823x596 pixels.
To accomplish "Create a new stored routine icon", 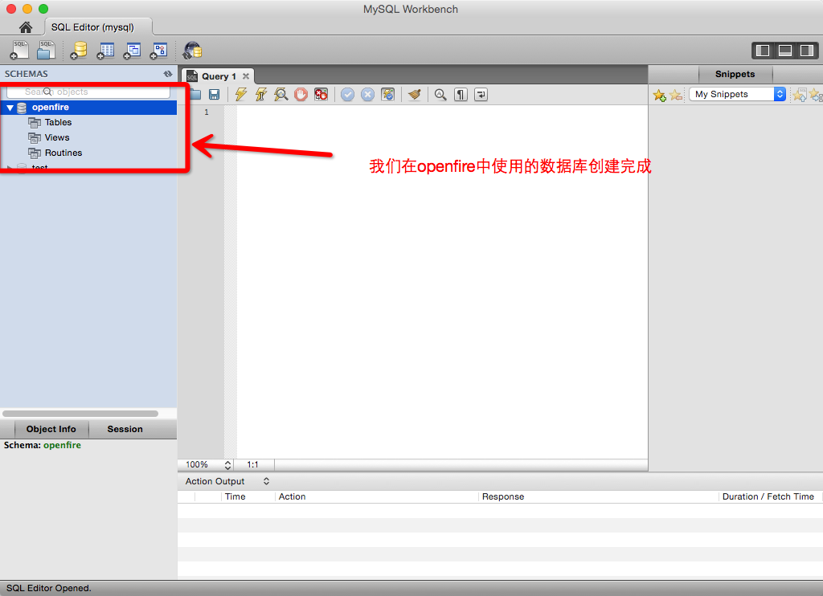I will (159, 51).
